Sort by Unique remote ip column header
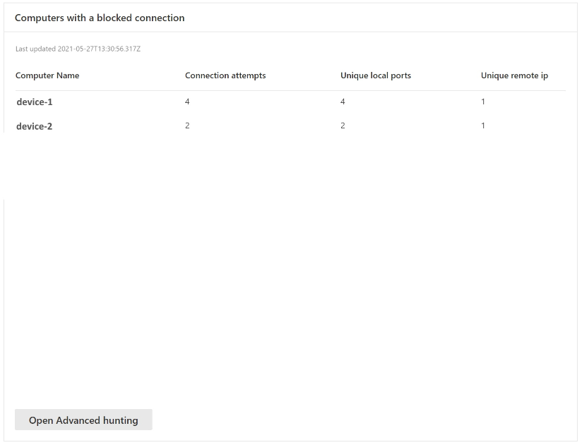Screen dimensions: 582x445 [514, 75]
